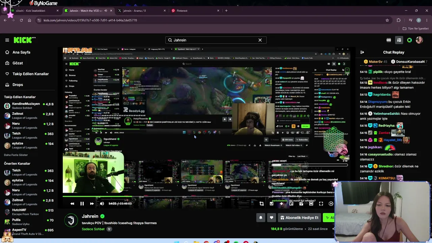Viewport: 432px width, 243px height.
Task: Enter fullscreen video mode
Action: point(321,204)
